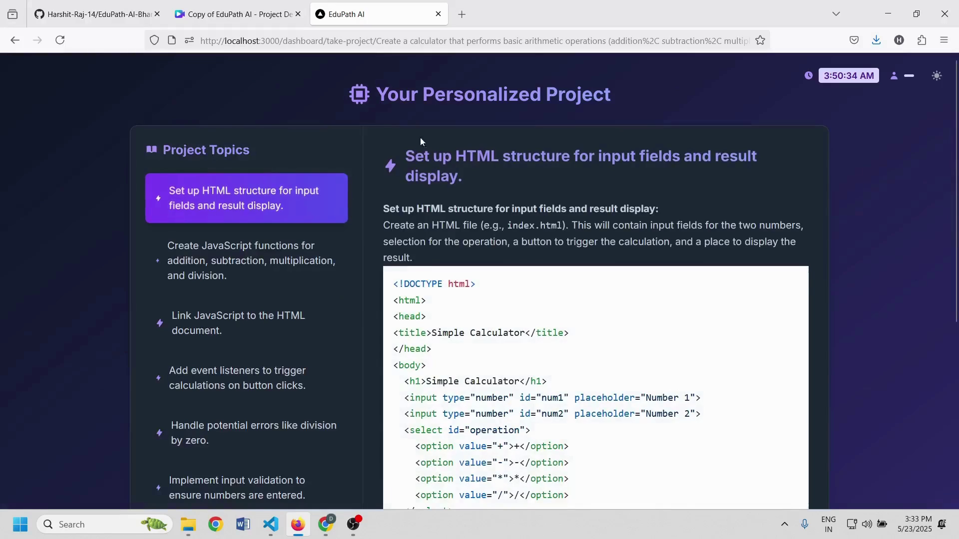
Task: Click the user profile icon
Action: pos(894,76)
